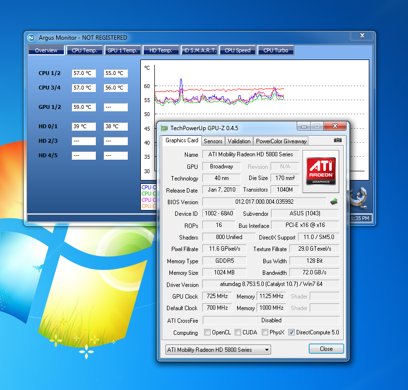Uncheck the DirectCompute 5.0 checkbox
Screen dimensions: 408x390
pyautogui.click(x=291, y=332)
